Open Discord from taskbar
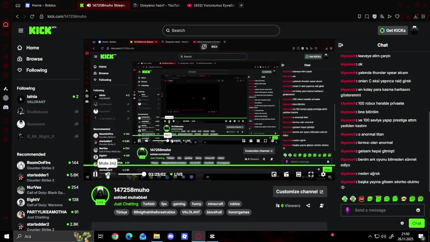 171,236
